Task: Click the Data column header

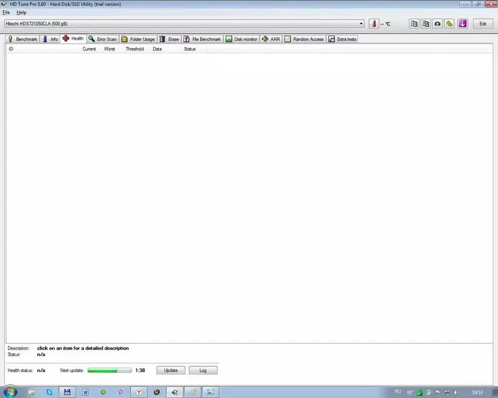Action: [157, 49]
